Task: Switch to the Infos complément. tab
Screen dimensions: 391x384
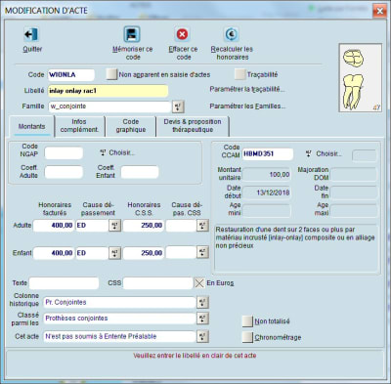Action: tap(79, 126)
